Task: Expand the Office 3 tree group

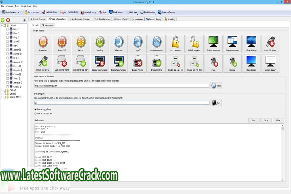Action: 2,94
